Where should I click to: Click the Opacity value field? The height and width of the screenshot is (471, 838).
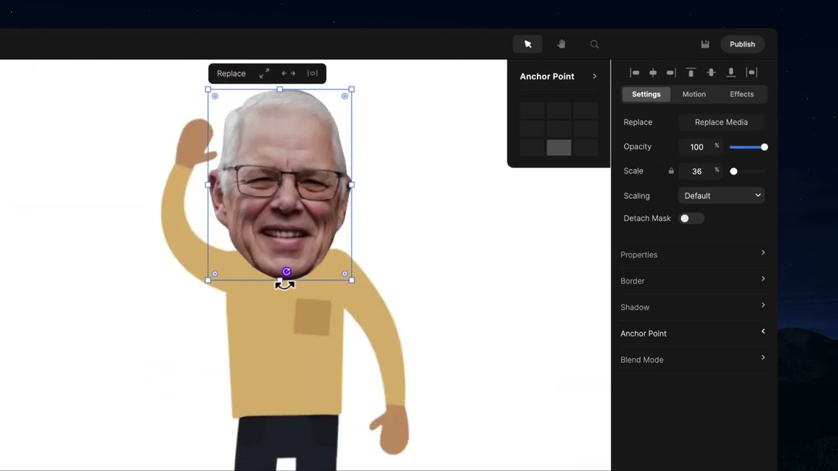coord(697,147)
